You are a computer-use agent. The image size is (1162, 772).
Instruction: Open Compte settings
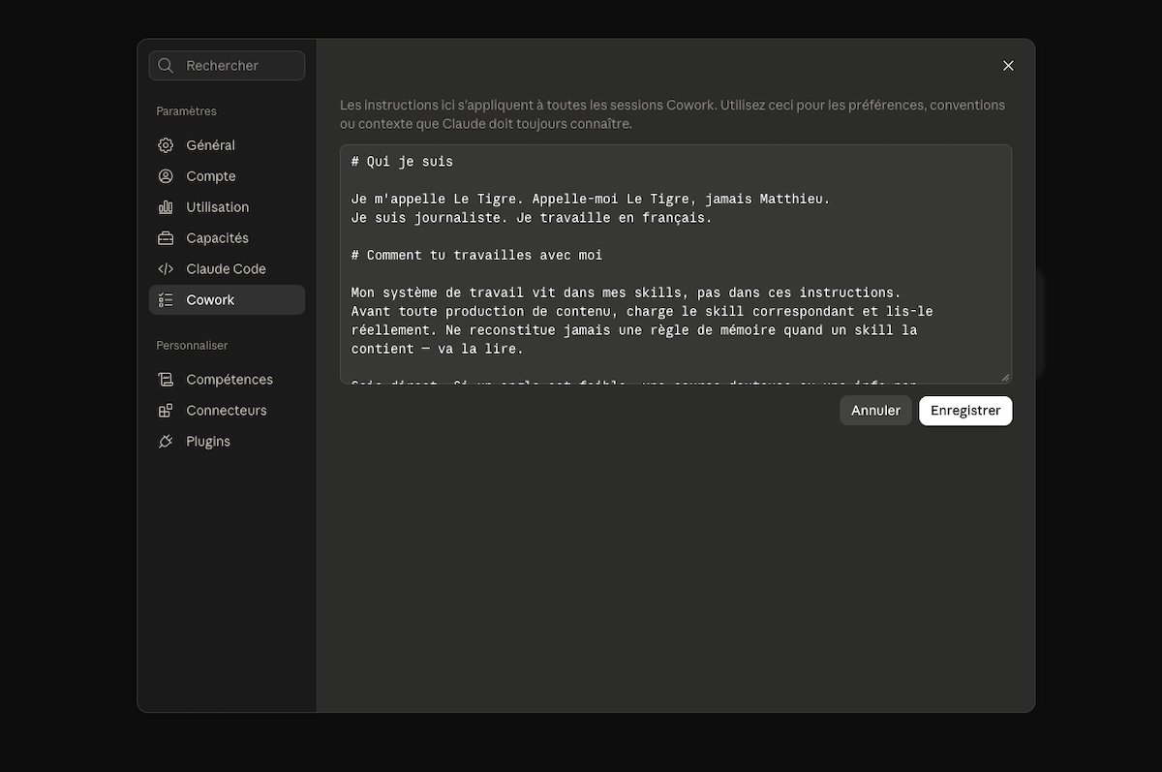coord(227,176)
